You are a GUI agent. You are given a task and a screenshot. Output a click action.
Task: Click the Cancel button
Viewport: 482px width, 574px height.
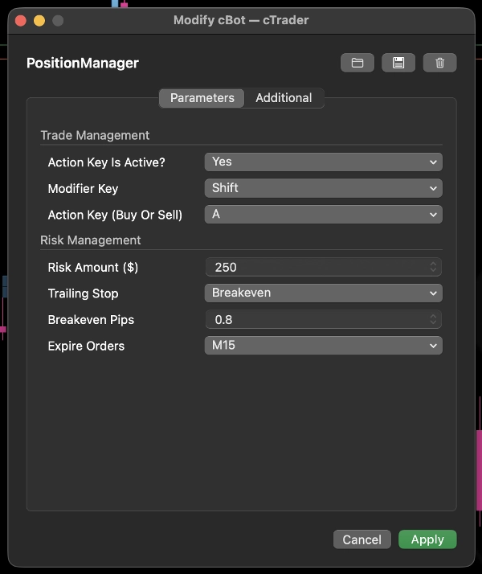[x=362, y=539]
